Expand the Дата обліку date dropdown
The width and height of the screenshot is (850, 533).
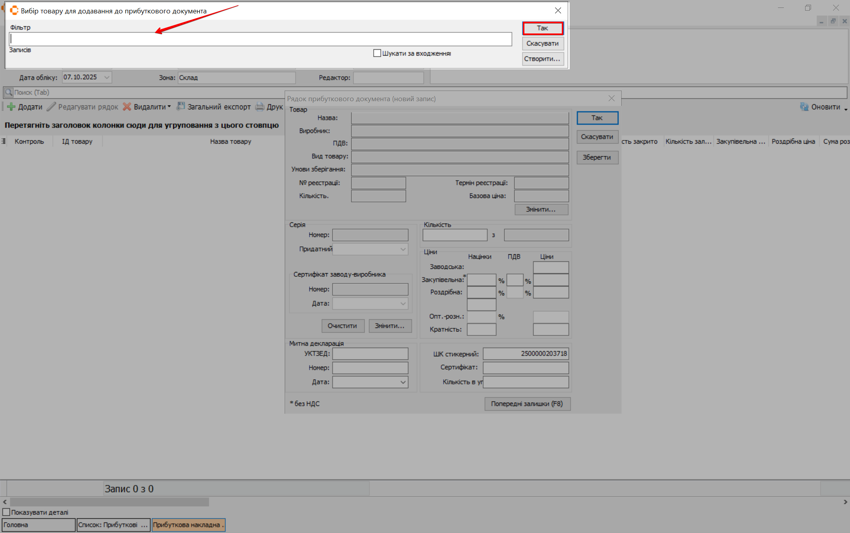pyautogui.click(x=107, y=78)
